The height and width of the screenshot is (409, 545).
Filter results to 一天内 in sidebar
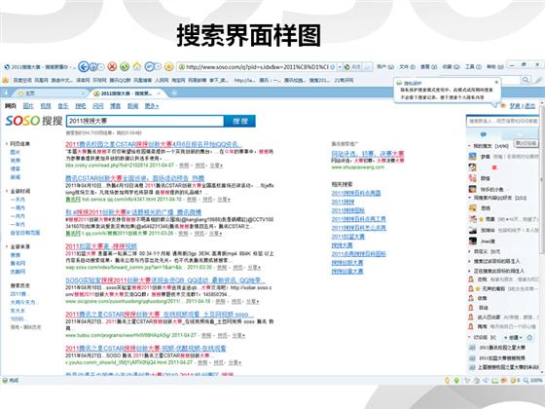pyautogui.click(x=18, y=200)
